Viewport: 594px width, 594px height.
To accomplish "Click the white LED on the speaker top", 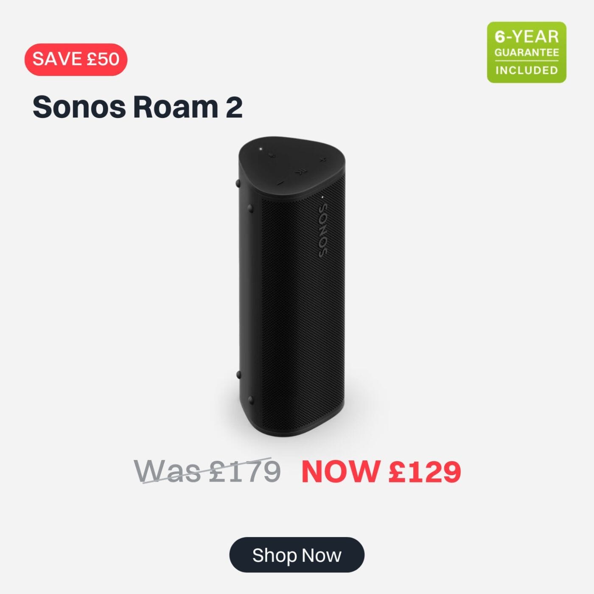I will [x=261, y=149].
